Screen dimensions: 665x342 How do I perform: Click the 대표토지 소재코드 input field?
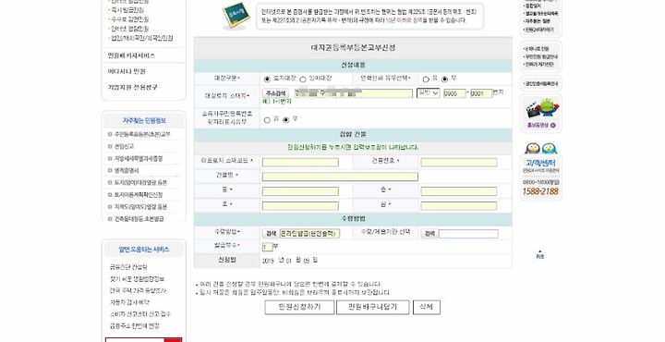click(300, 162)
